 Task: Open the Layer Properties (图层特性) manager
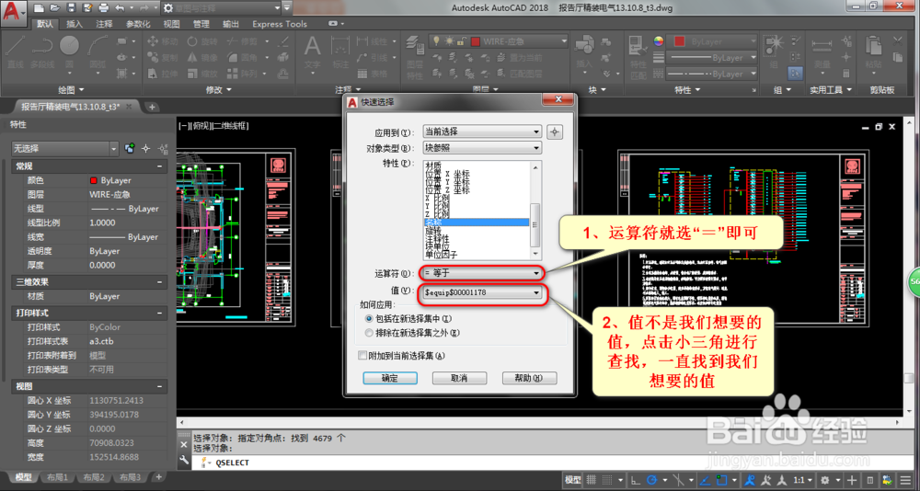pos(415,58)
